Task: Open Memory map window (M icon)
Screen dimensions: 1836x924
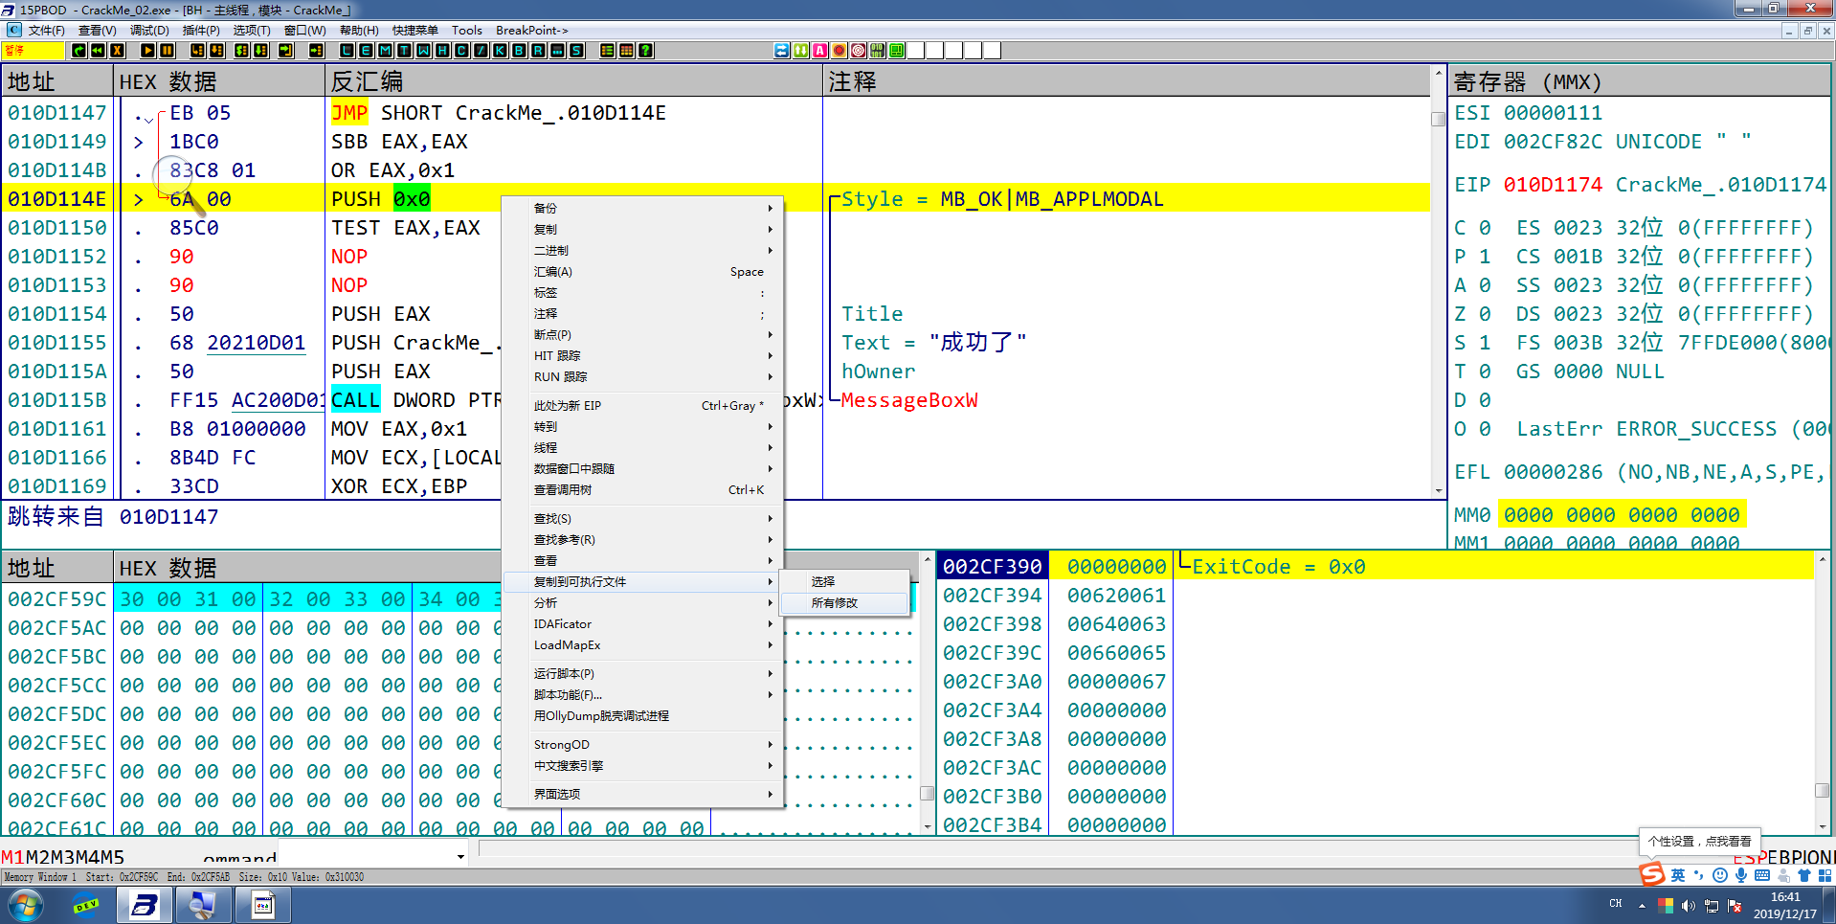Action: 385,51
